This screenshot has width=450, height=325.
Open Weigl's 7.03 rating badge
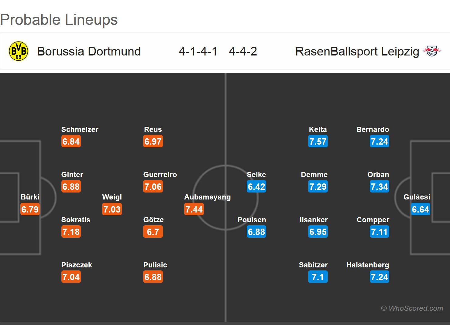(112, 209)
